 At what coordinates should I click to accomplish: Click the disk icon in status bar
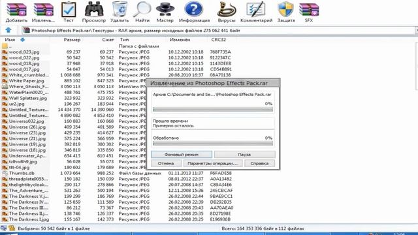click(x=4, y=228)
